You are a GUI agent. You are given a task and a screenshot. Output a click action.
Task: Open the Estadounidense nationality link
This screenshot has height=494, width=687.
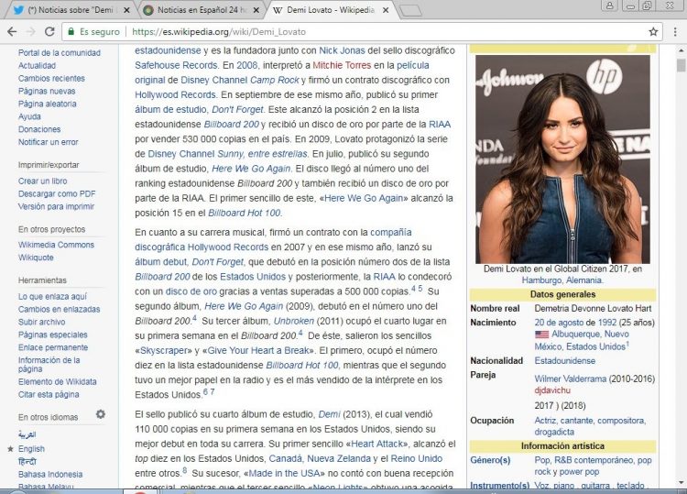coord(565,361)
